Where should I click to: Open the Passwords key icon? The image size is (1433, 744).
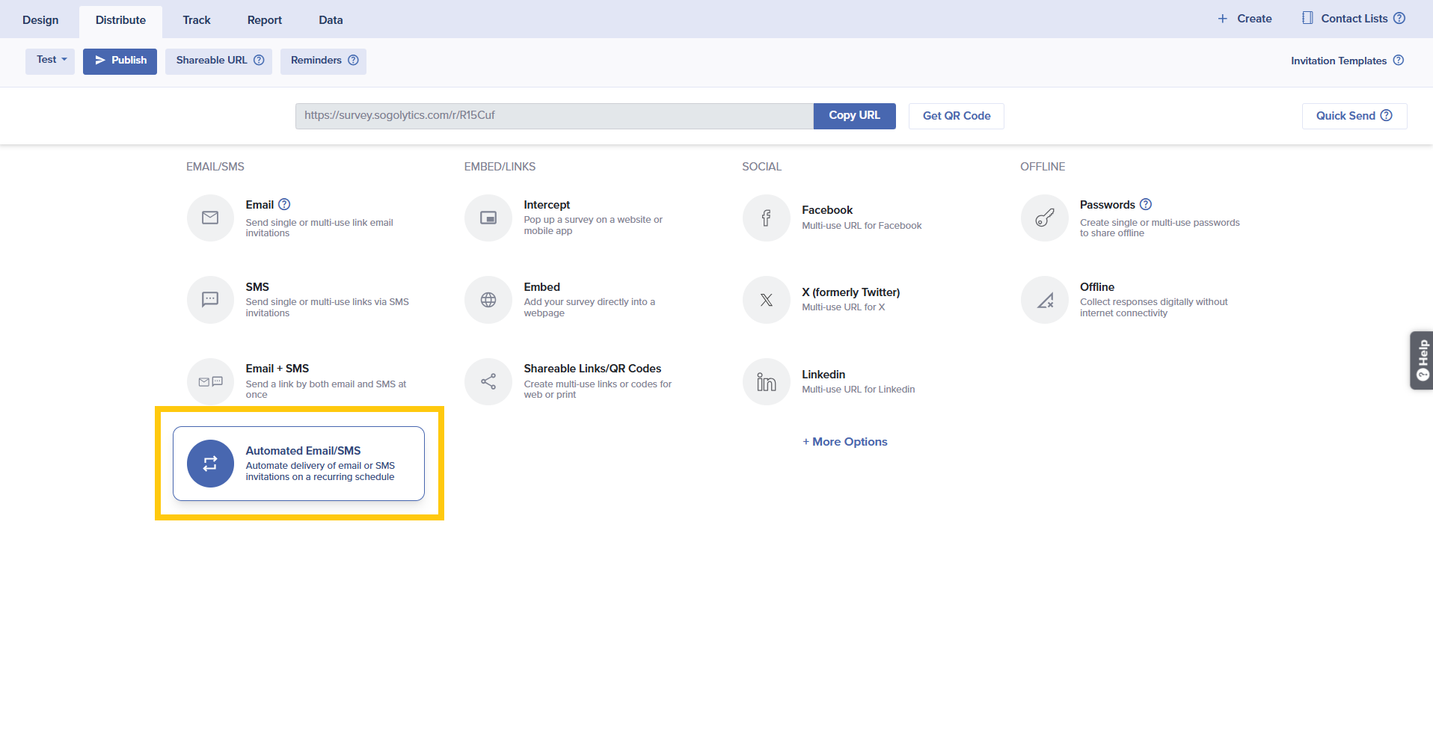pyautogui.click(x=1044, y=218)
